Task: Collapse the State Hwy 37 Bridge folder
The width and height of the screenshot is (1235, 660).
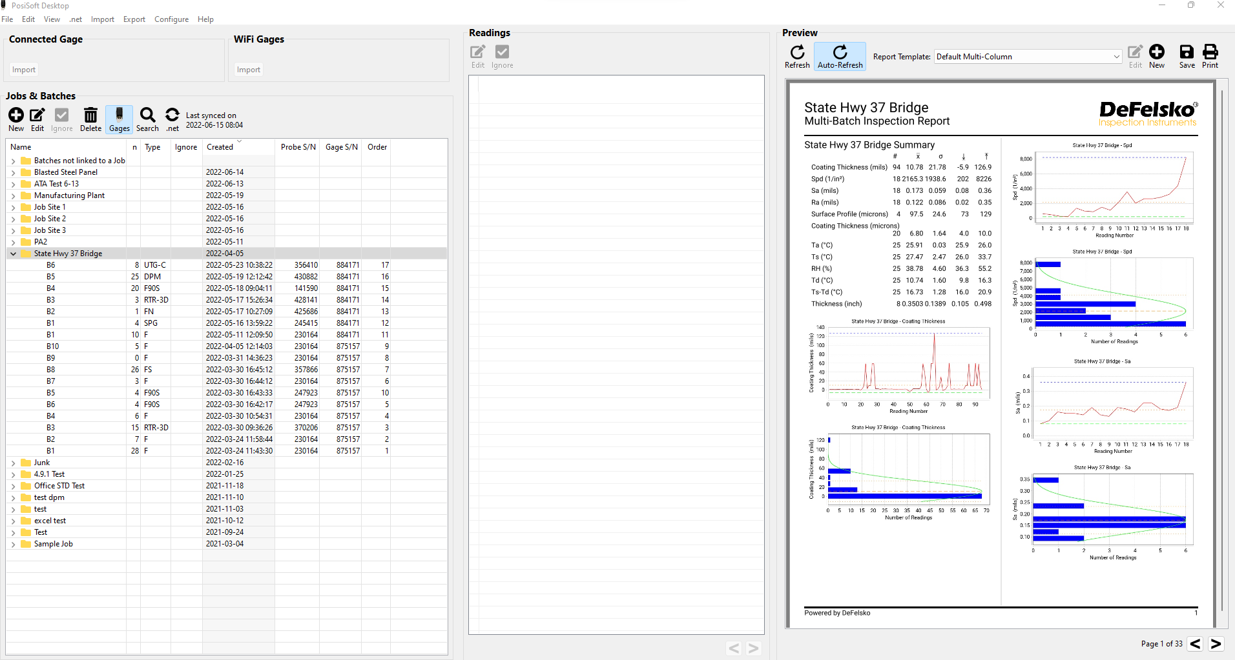Action: point(13,254)
